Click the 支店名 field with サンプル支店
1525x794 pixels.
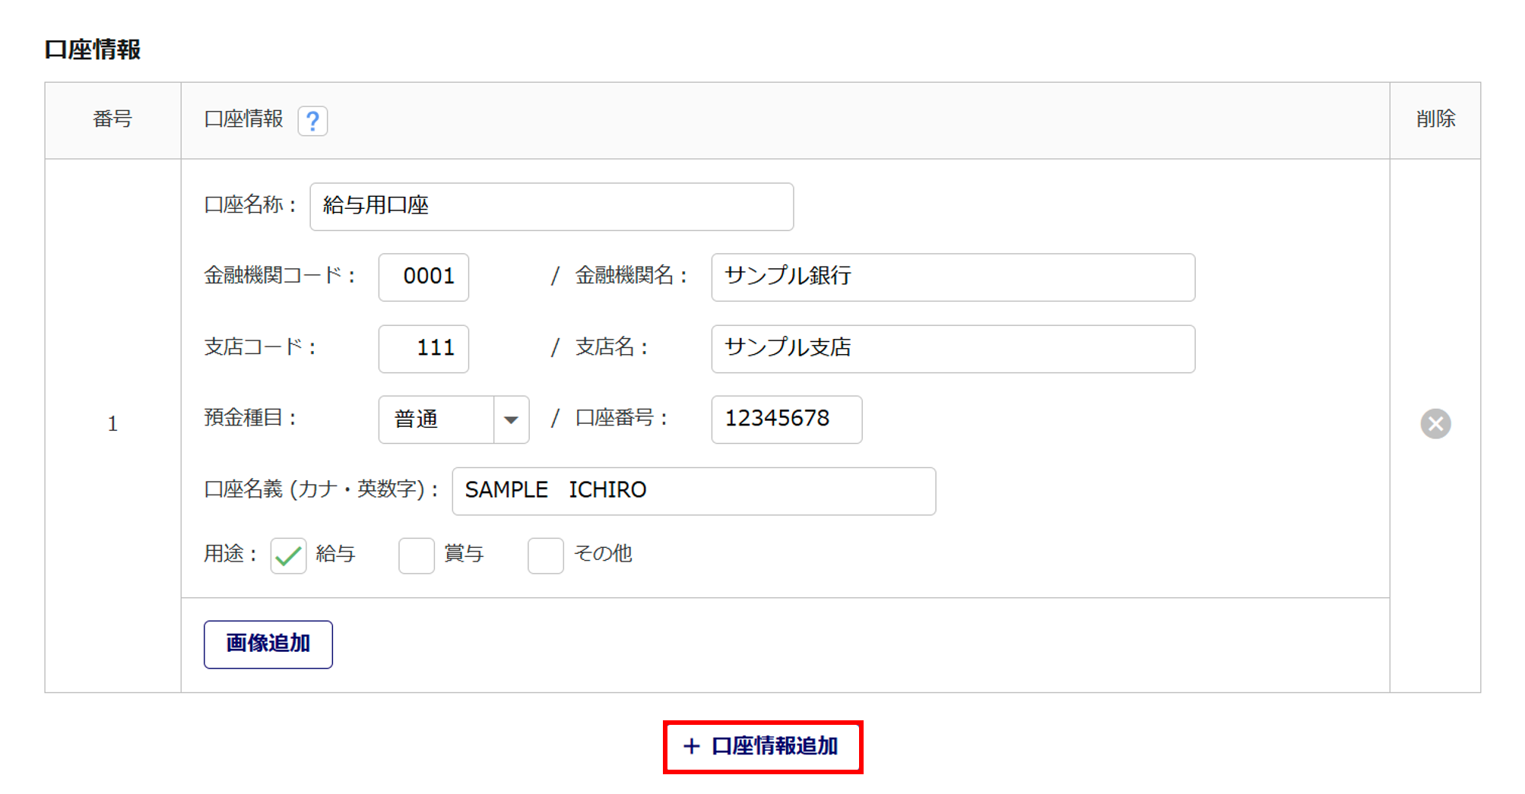[x=953, y=349]
